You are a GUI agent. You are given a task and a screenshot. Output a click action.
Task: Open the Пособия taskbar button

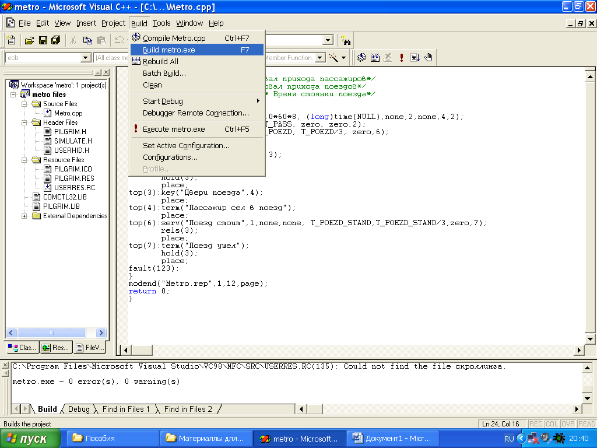pyautogui.click(x=113, y=439)
